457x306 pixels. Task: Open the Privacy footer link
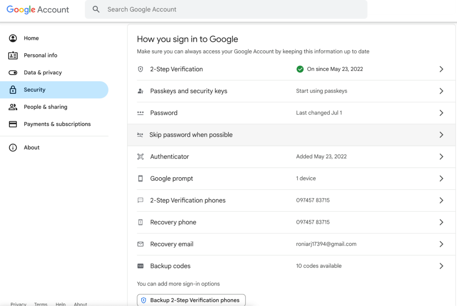click(x=18, y=304)
